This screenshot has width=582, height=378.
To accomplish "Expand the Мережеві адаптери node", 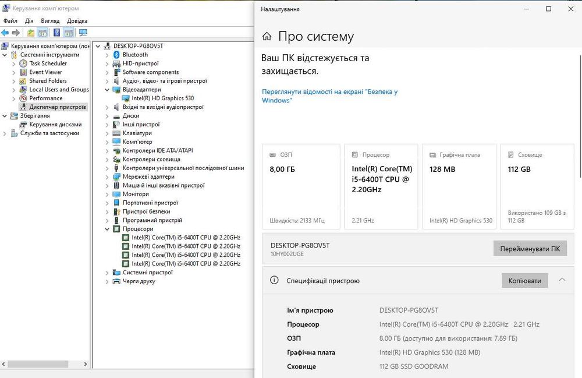I will (107, 176).
